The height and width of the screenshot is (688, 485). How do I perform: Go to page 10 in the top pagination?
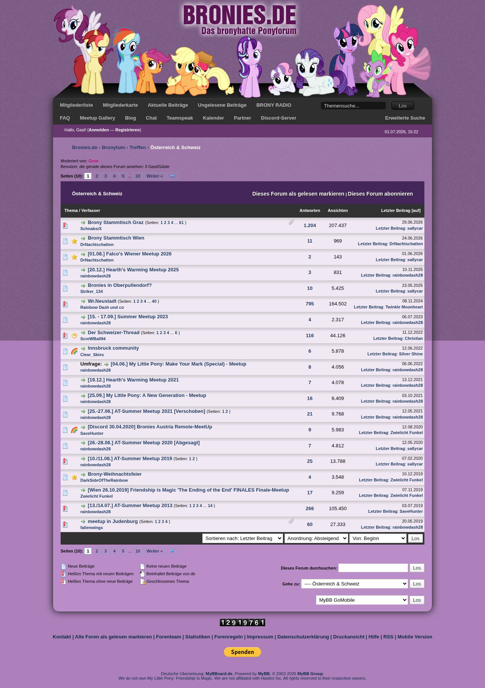coord(138,176)
